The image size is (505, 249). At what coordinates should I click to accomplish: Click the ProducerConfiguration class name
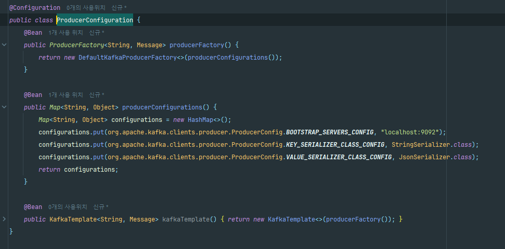(95, 20)
